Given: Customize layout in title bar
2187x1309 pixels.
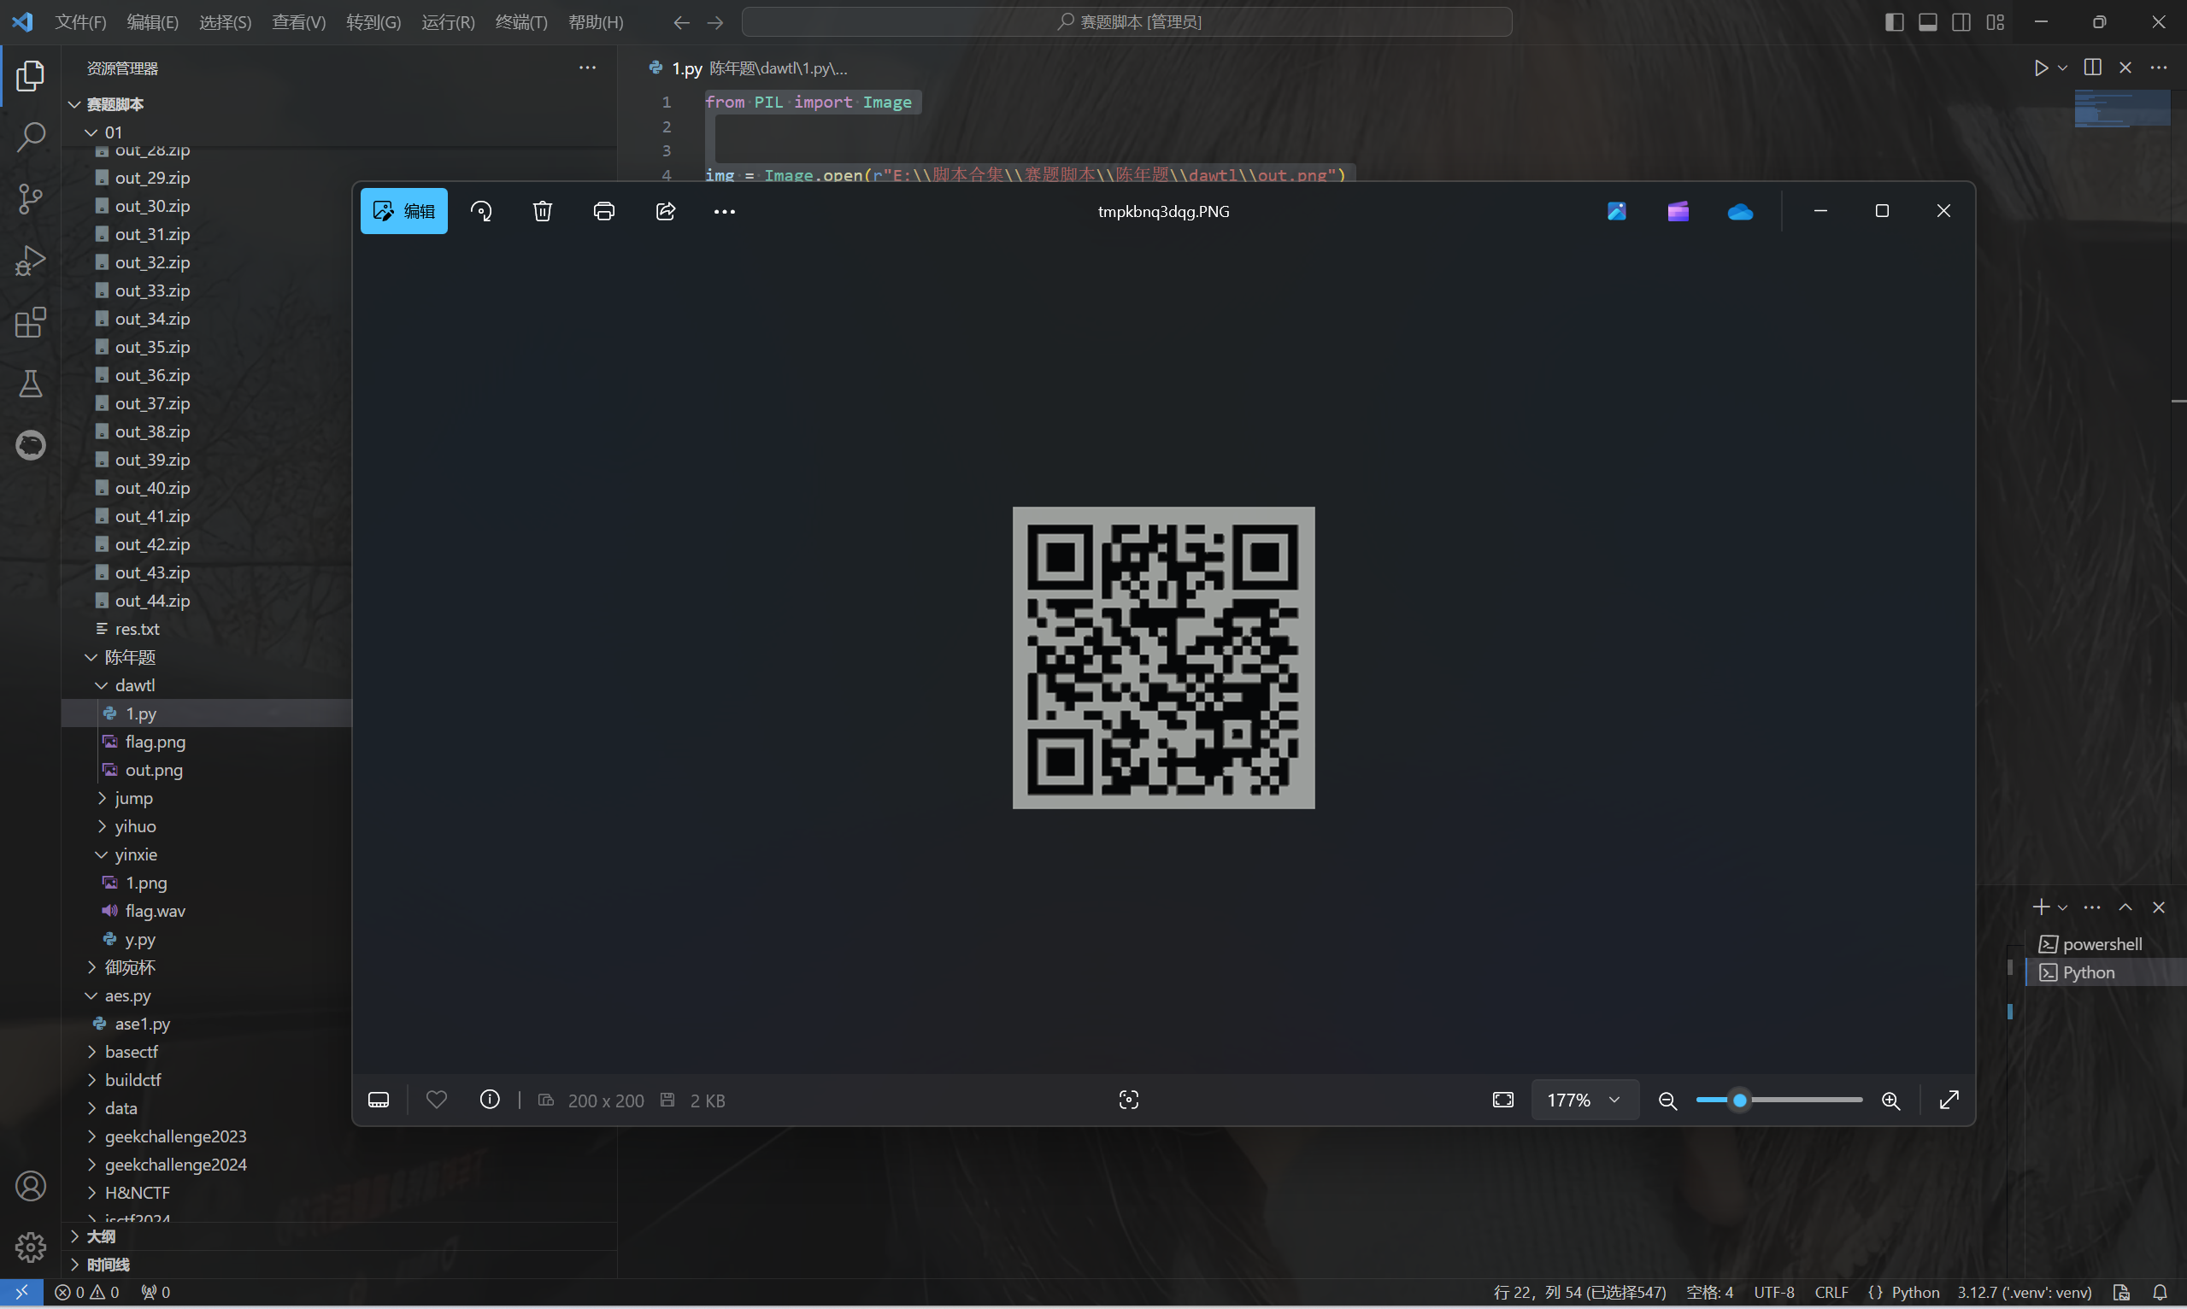Looking at the screenshot, I should point(1996,22).
